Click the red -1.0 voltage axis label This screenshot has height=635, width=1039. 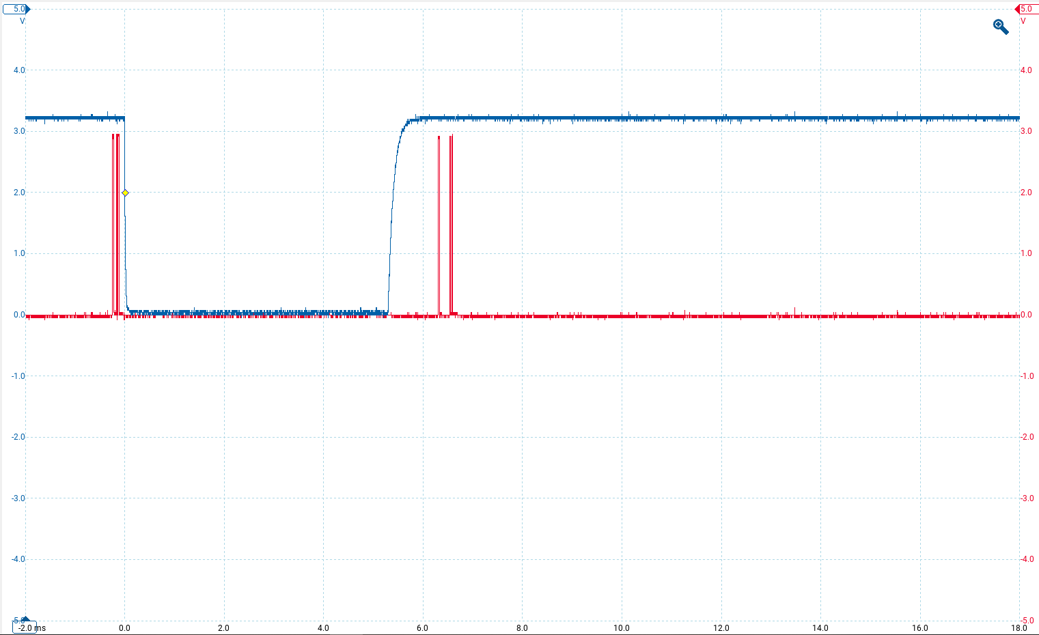pyautogui.click(x=1027, y=376)
